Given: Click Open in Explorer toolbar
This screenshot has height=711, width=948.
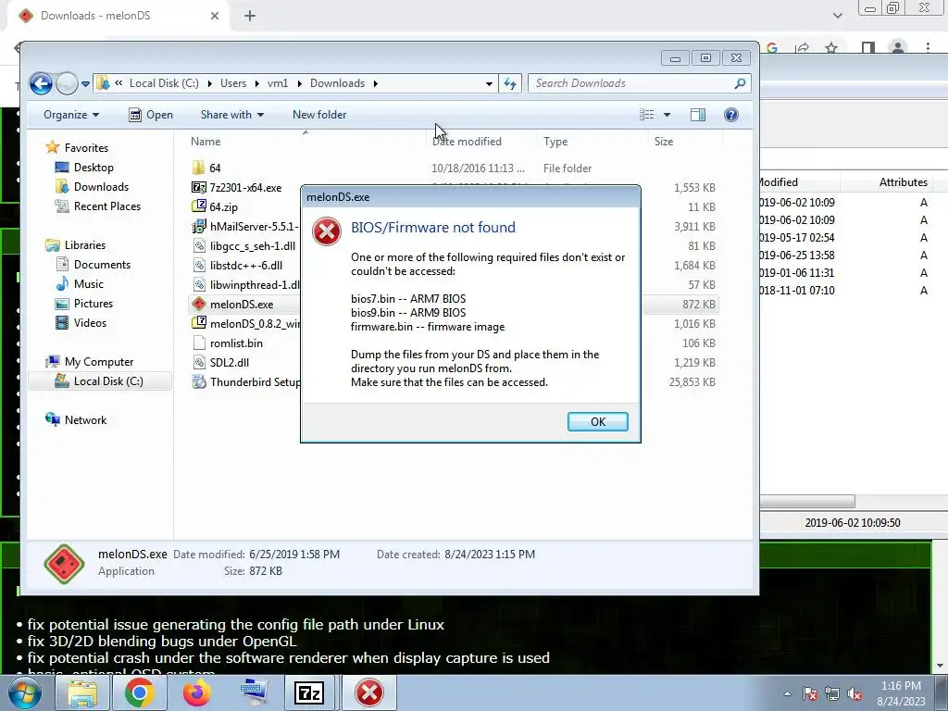Looking at the screenshot, I should coord(151,115).
